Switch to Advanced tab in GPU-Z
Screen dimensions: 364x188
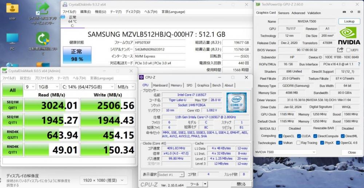point(298,13)
